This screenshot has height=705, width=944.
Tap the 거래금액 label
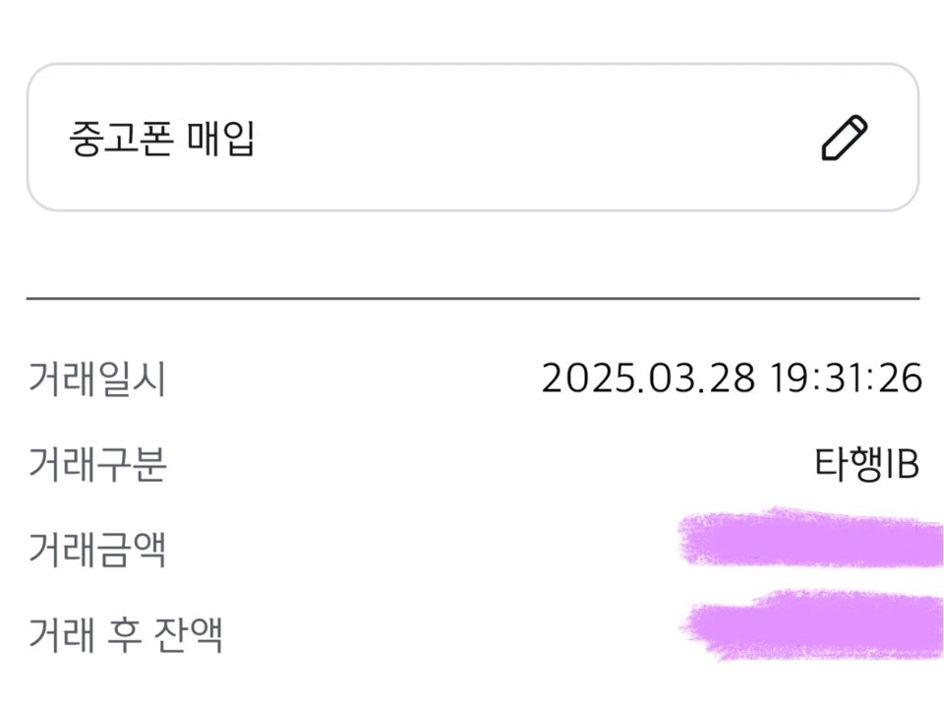96,549
